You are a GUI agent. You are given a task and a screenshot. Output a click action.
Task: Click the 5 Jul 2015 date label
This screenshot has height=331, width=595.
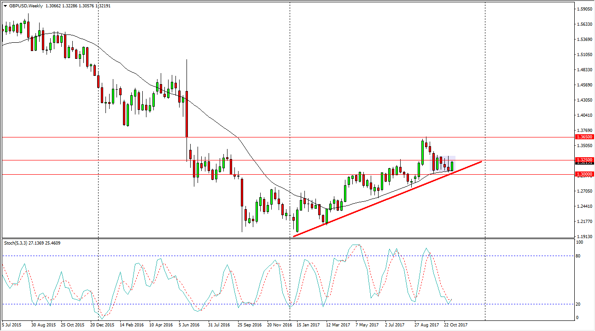click(x=12, y=325)
